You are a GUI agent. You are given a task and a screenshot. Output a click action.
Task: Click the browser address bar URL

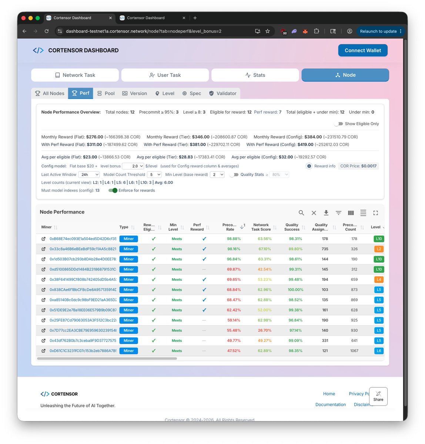[144, 31]
